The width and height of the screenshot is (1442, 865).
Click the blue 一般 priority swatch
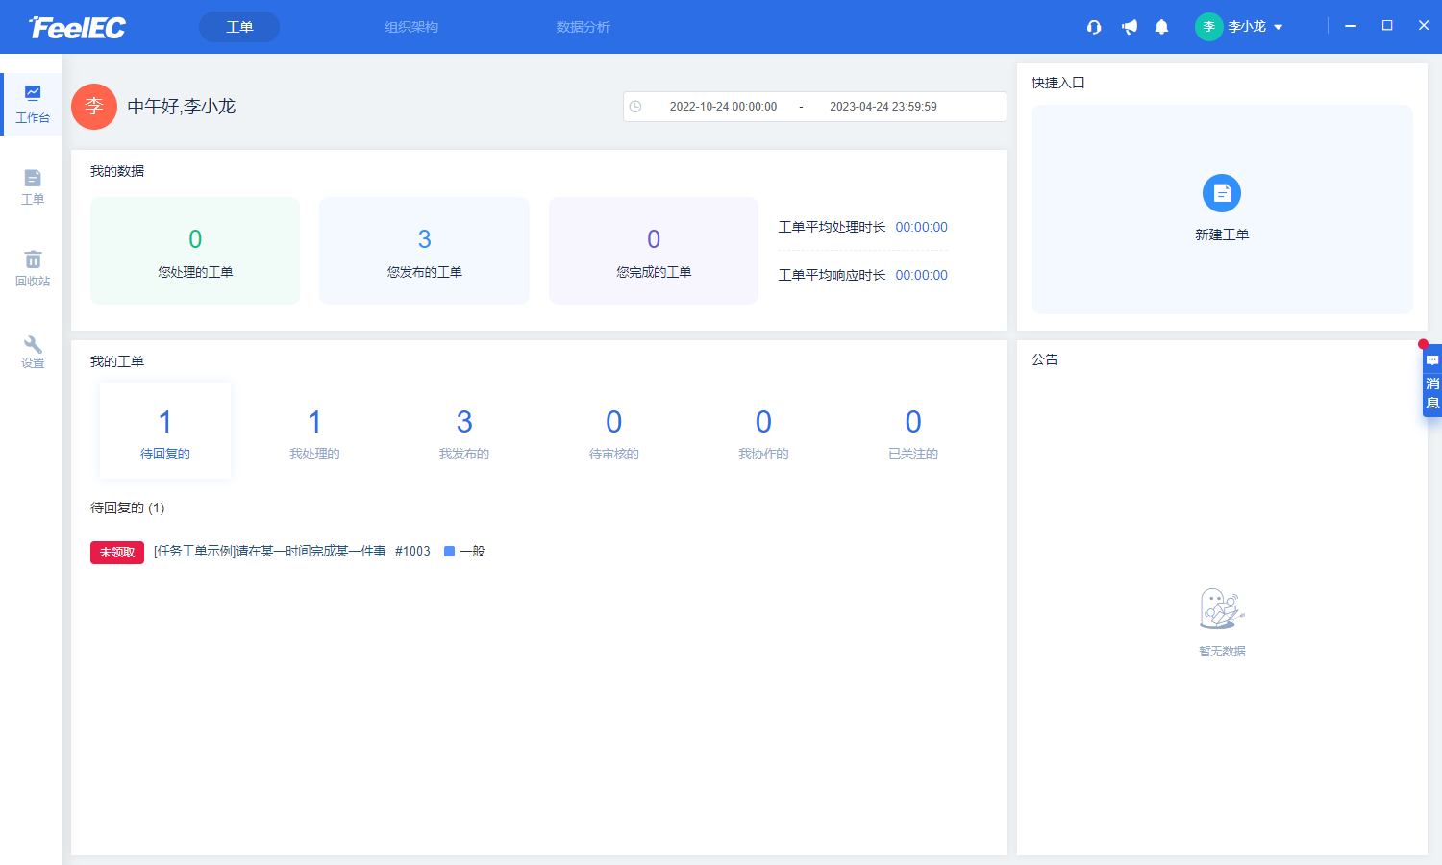click(449, 552)
